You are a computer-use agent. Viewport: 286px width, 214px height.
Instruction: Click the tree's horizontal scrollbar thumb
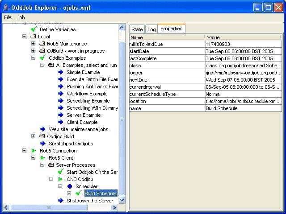tap(49, 207)
